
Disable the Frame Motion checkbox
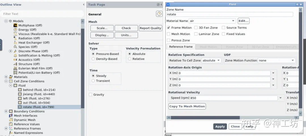pyautogui.click(x=169, y=28)
